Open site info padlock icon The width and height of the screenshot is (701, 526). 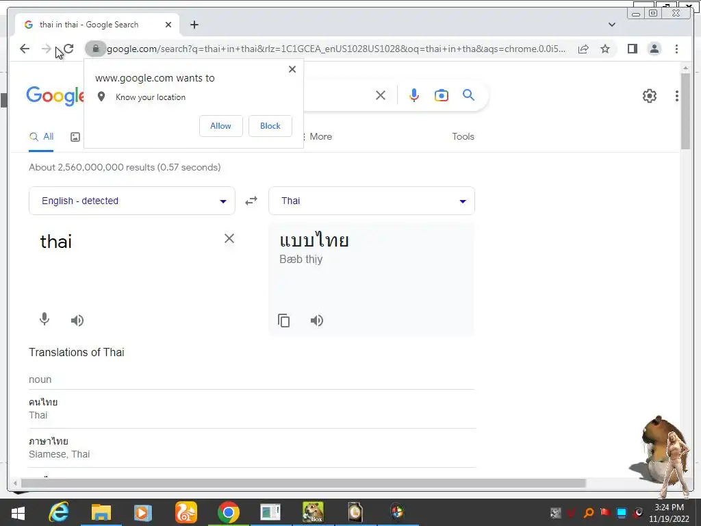click(x=95, y=49)
